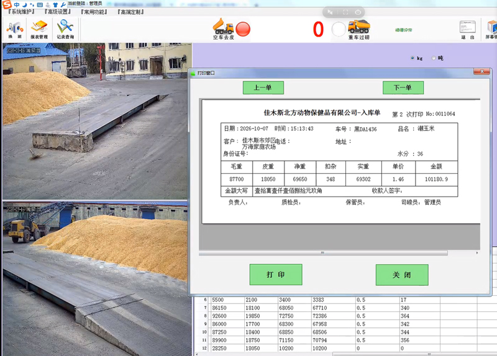Click the 关闭 button in print window
Image resolution: width=497 pixels, height=356 pixels.
(402, 275)
